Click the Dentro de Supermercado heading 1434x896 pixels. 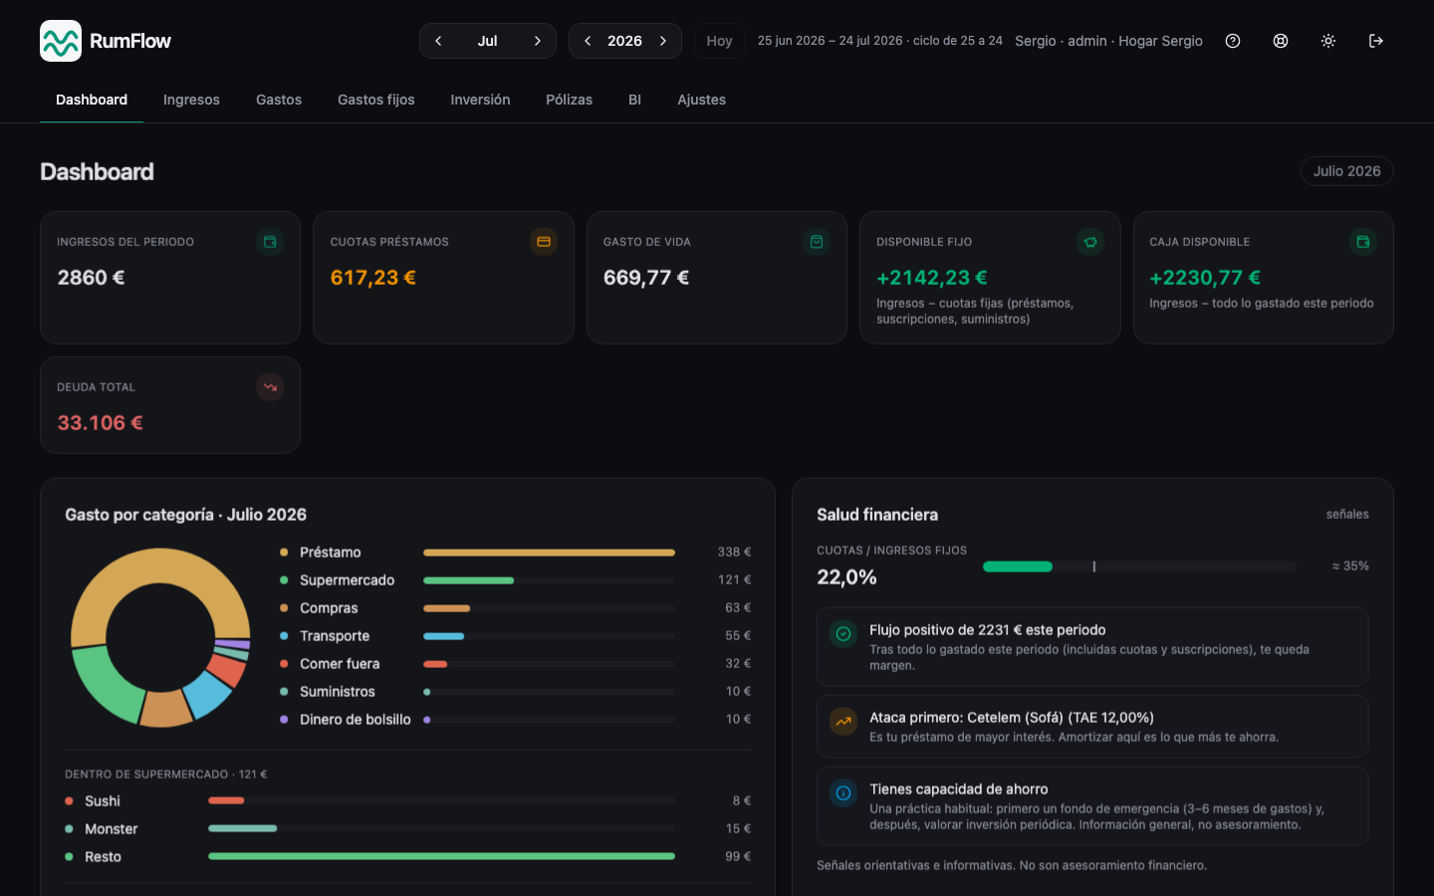coord(165,775)
